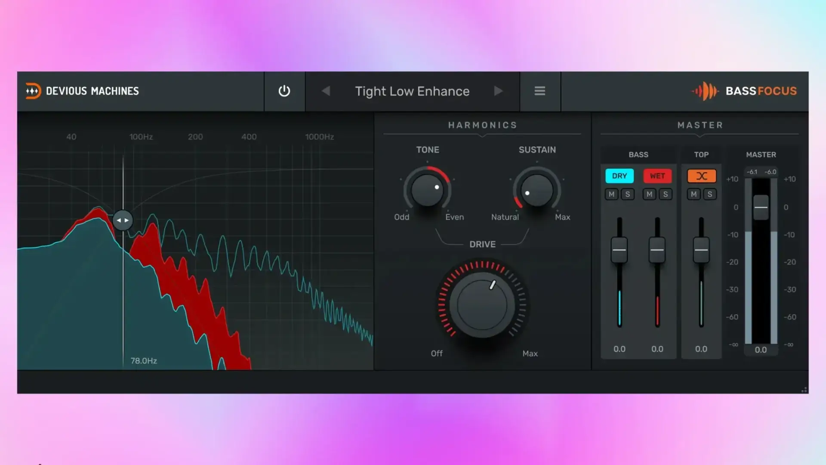Viewport: 826px width, 465px height.
Task: Click the Devious Machines logo
Action: pyautogui.click(x=33, y=91)
